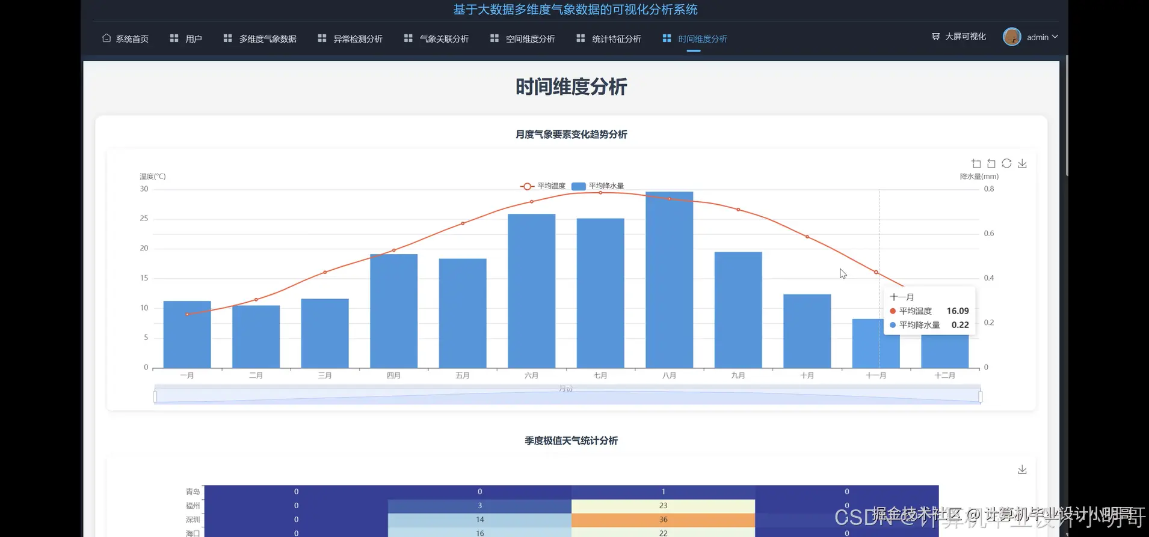The height and width of the screenshot is (537, 1149).
Task: Click the page scrollbar on the right
Action: 1067,116
